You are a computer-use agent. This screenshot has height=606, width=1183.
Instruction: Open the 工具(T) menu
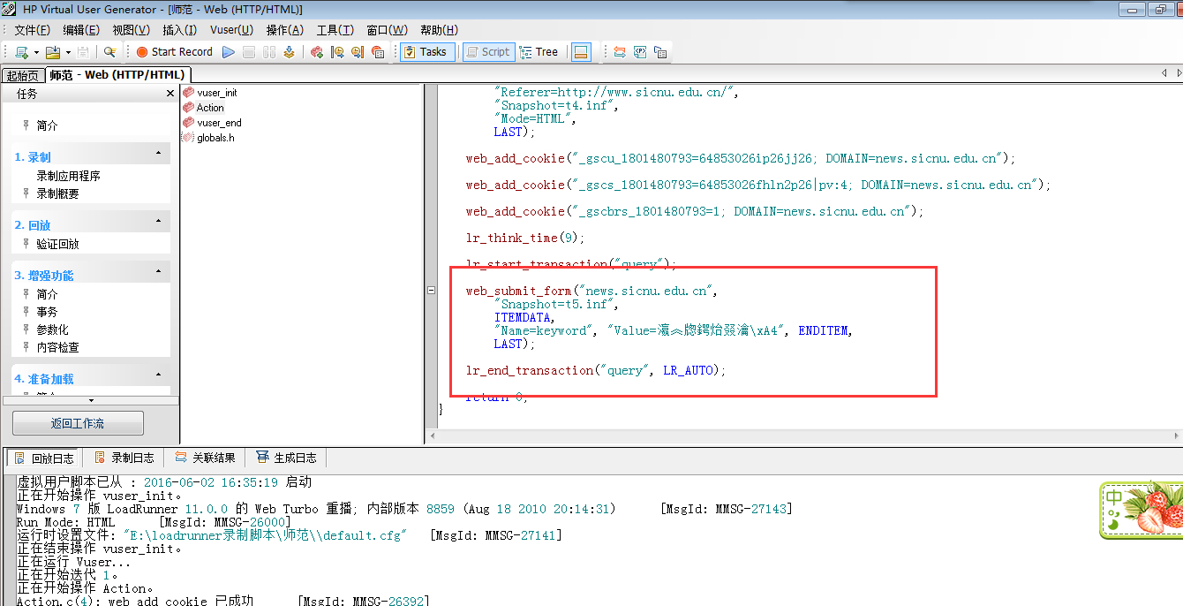(x=335, y=30)
